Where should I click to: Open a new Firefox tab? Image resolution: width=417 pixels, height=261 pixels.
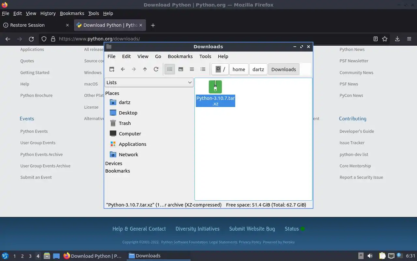point(153,25)
